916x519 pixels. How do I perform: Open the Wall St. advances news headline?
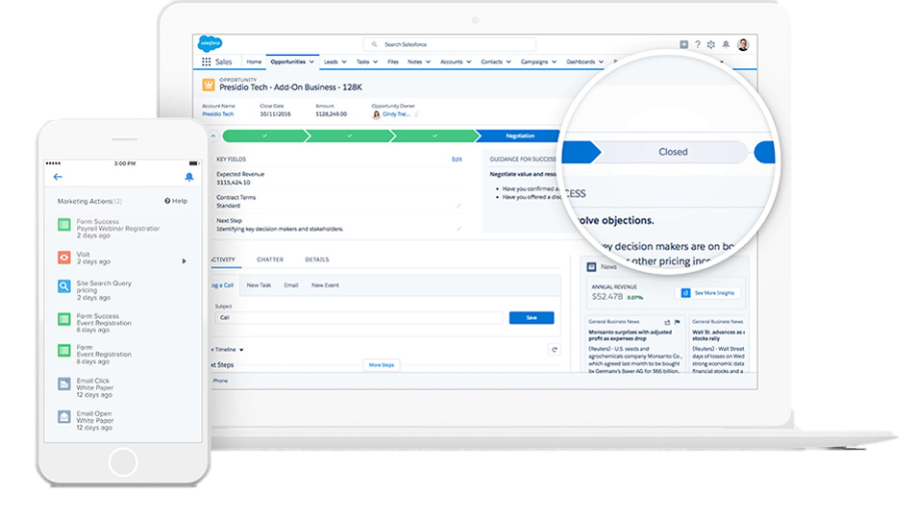click(x=718, y=334)
